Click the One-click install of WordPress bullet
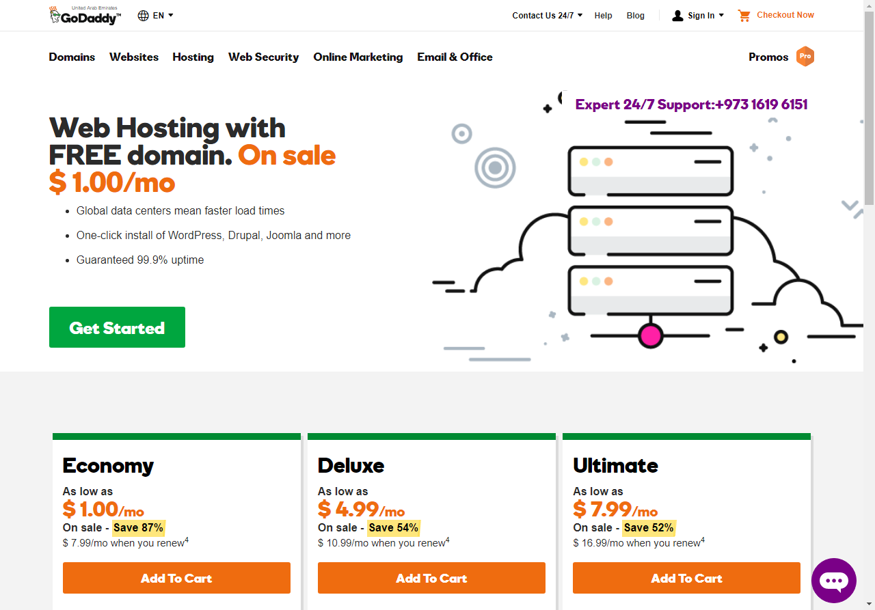 coord(213,236)
